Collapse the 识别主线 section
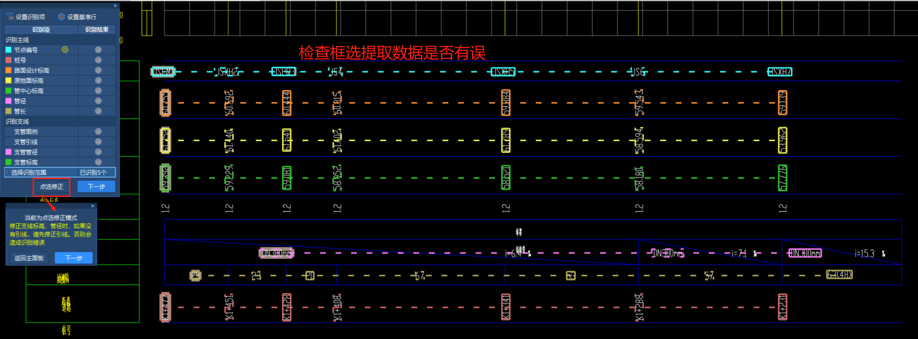The image size is (918, 339). pyautogui.click(x=18, y=40)
